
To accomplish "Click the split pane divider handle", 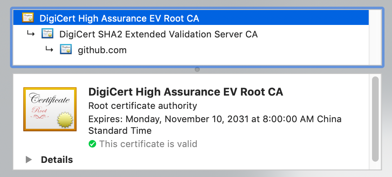I will coord(197,69).
